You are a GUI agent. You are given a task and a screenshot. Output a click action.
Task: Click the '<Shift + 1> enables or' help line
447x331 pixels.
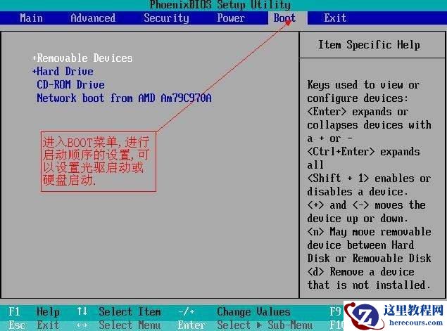click(369, 179)
